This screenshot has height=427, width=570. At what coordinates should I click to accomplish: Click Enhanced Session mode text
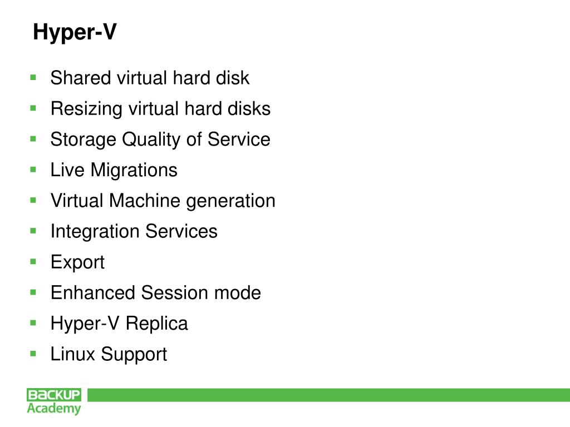pos(156,292)
